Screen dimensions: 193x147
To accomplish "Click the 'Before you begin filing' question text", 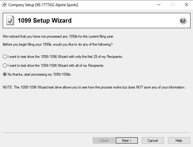I will tap(58, 44).
